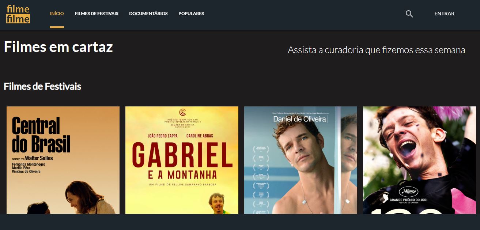Image resolution: width=480 pixels, height=230 pixels.
Task: Click the filme filme logo
Action: point(18,14)
